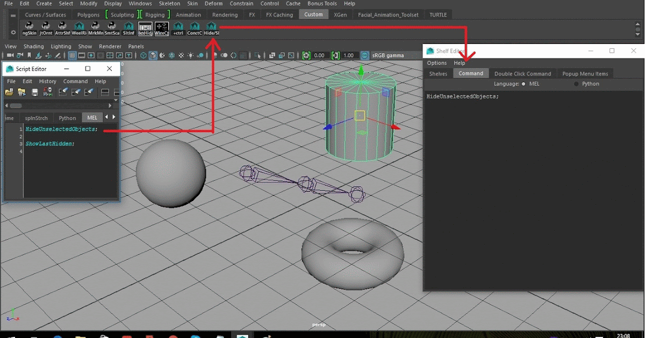Select the Hide/Sl shelf icon
645x338 pixels.
(211, 27)
